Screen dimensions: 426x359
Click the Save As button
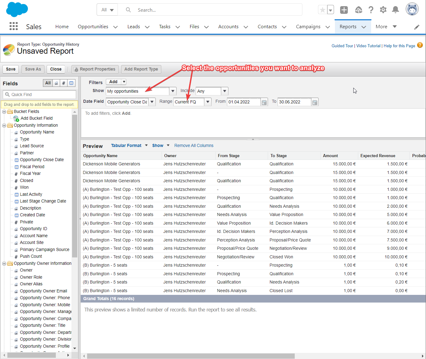pyautogui.click(x=33, y=69)
